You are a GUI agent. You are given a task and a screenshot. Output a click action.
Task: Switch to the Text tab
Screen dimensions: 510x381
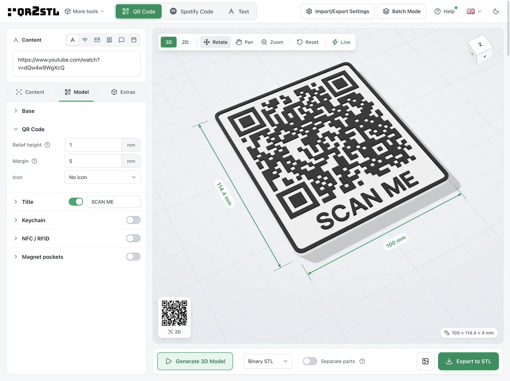pyautogui.click(x=239, y=12)
